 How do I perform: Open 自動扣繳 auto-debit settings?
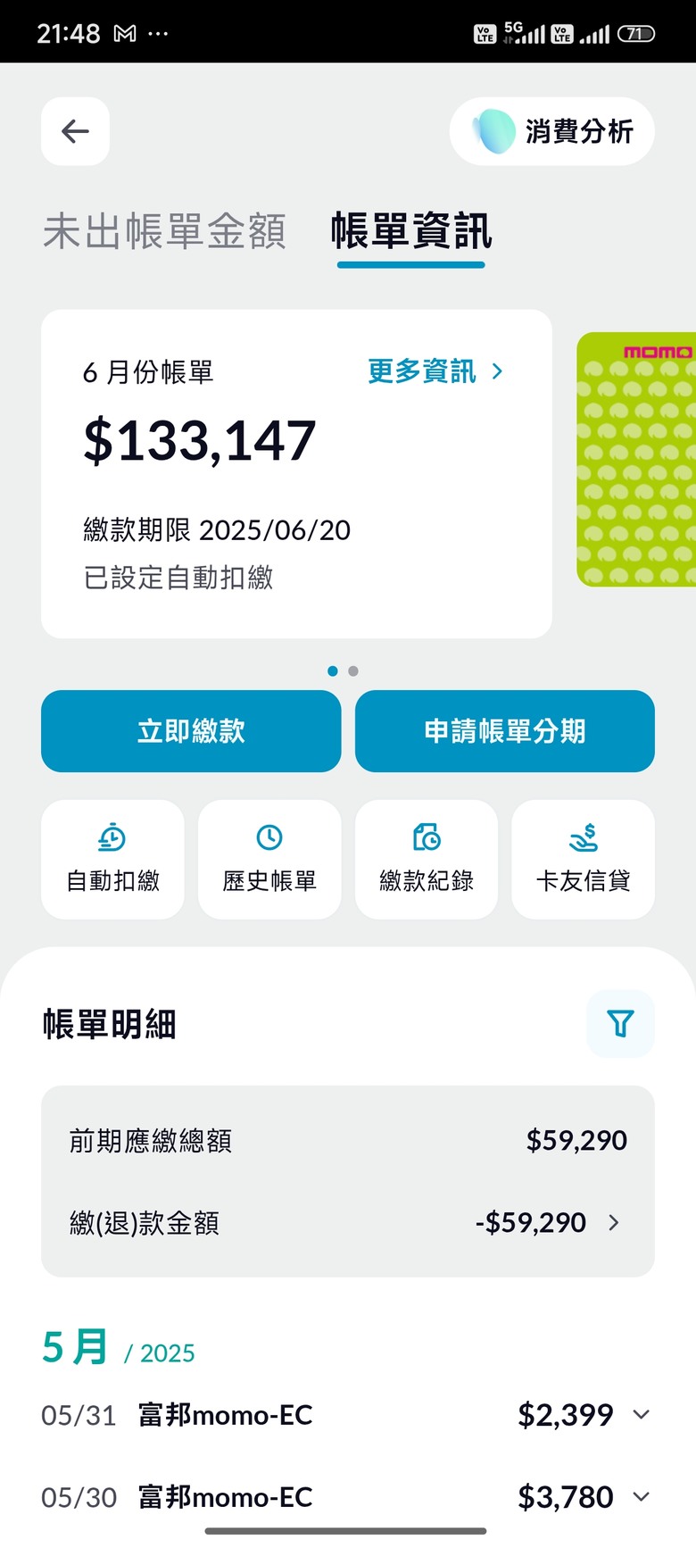click(x=112, y=859)
